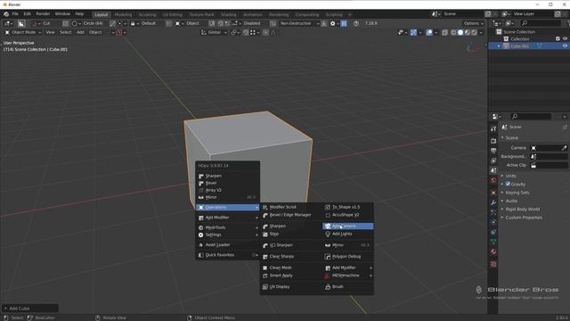Open the Operations submenu entry
The image size is (570, 321).
[x=228, y=208]
